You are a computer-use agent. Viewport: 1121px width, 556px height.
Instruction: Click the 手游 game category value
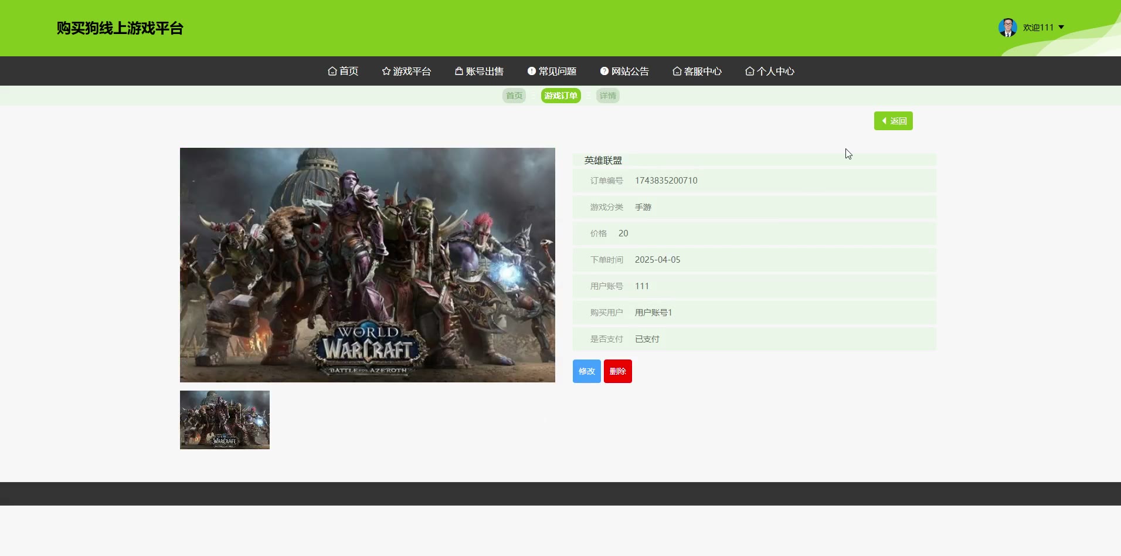(x=643, y=207)
